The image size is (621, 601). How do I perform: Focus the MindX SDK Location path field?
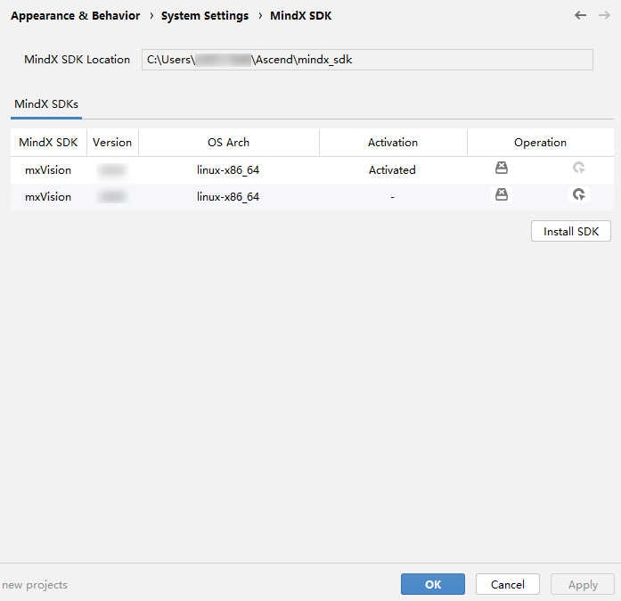click(x=367, y=60)
